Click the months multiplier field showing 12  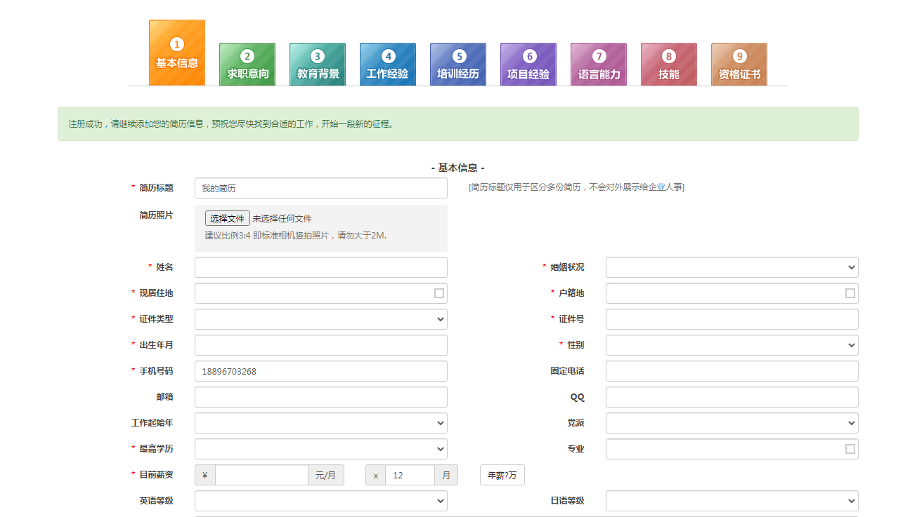410,475
